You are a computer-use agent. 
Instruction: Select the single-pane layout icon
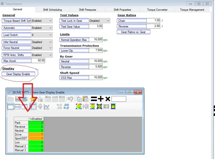coord(11,107)
